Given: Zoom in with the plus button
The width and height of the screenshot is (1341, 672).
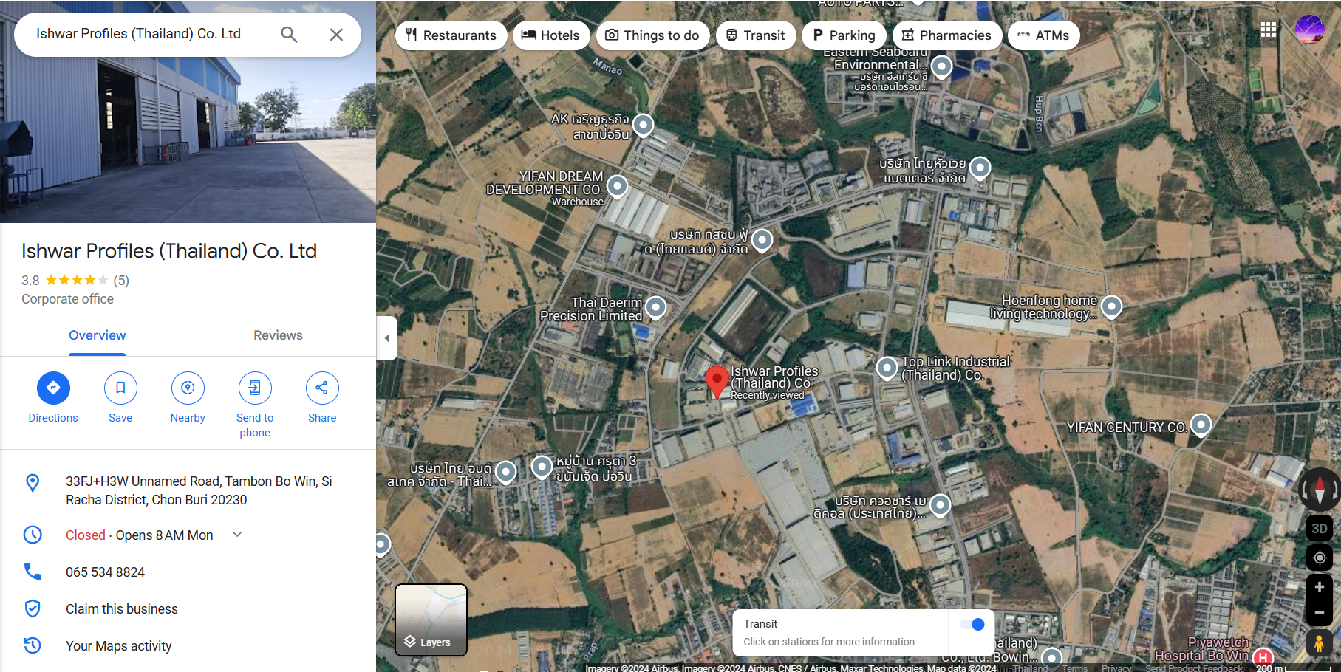Looking at the screenshot, I should tap(1320, 587).
